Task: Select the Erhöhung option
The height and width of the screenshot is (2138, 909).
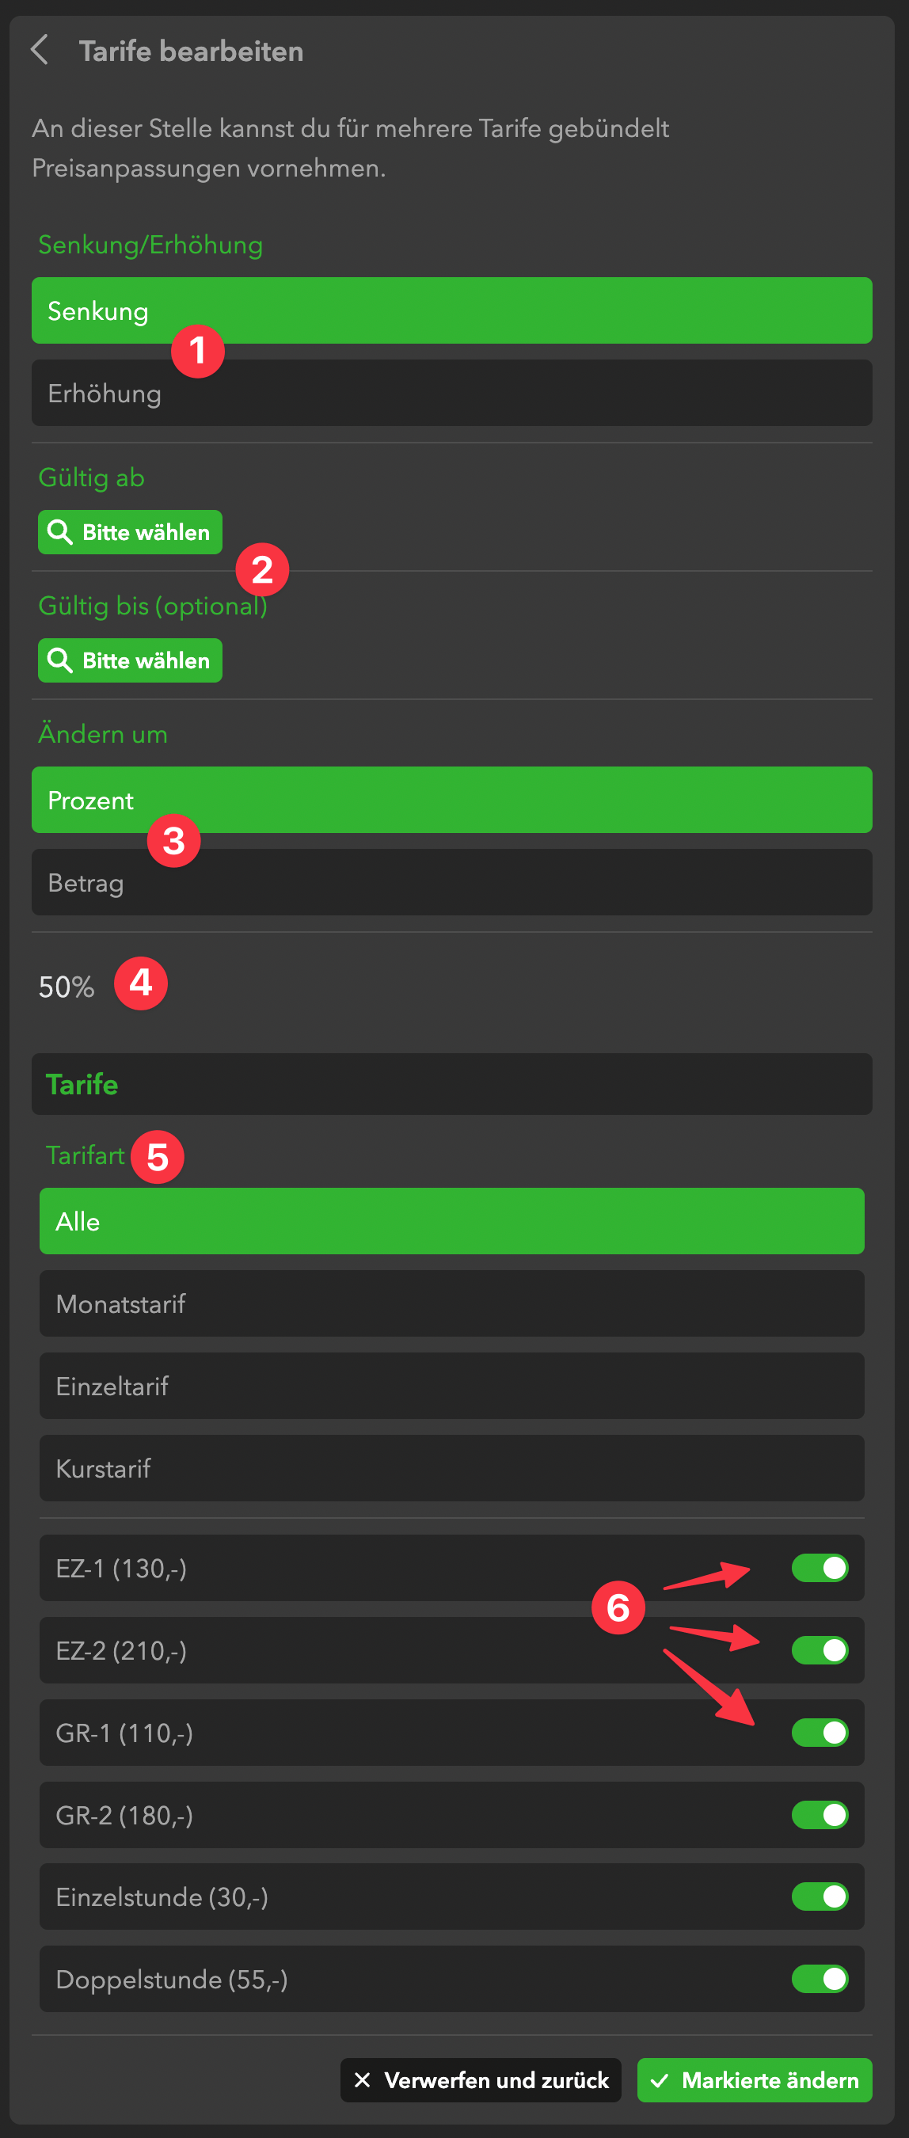Action: point(451,394)
